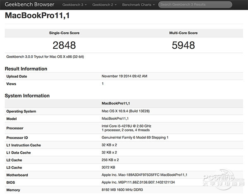Select the Geekbench 3.0.0 Tryout version line

pyautogui.click(x=45, y=57)
